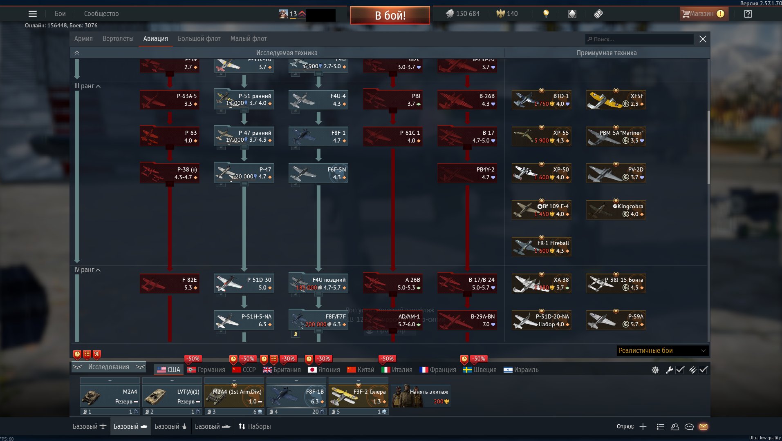Open the main hamburger menu
Screen dimensions: 782x441
pos(33,14)
